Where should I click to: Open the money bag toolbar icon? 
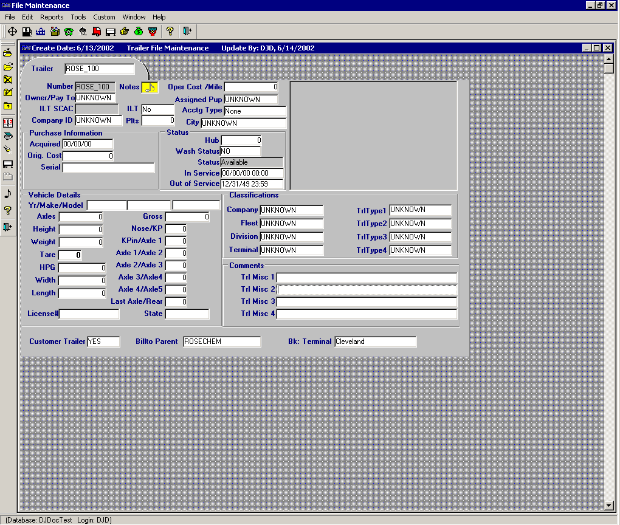click(x=139, y=31)
